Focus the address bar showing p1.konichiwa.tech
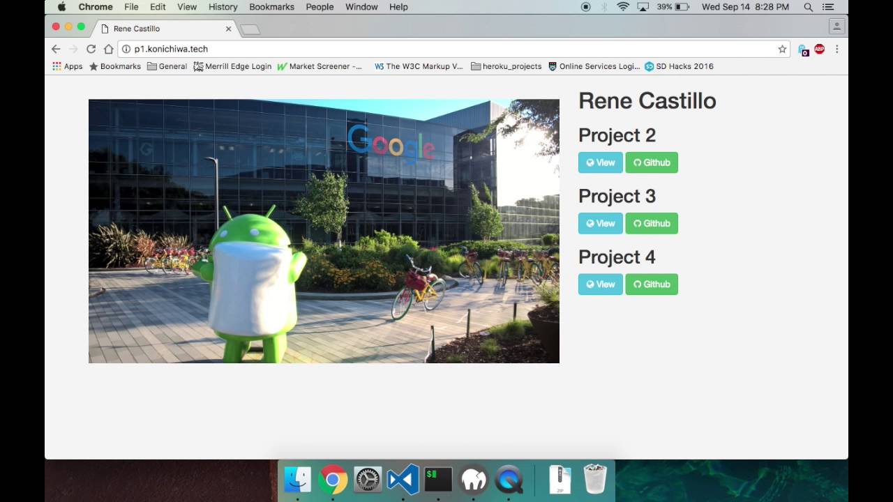Image resolution: width=893 pixels, height=502 pixels. (453, 49)
